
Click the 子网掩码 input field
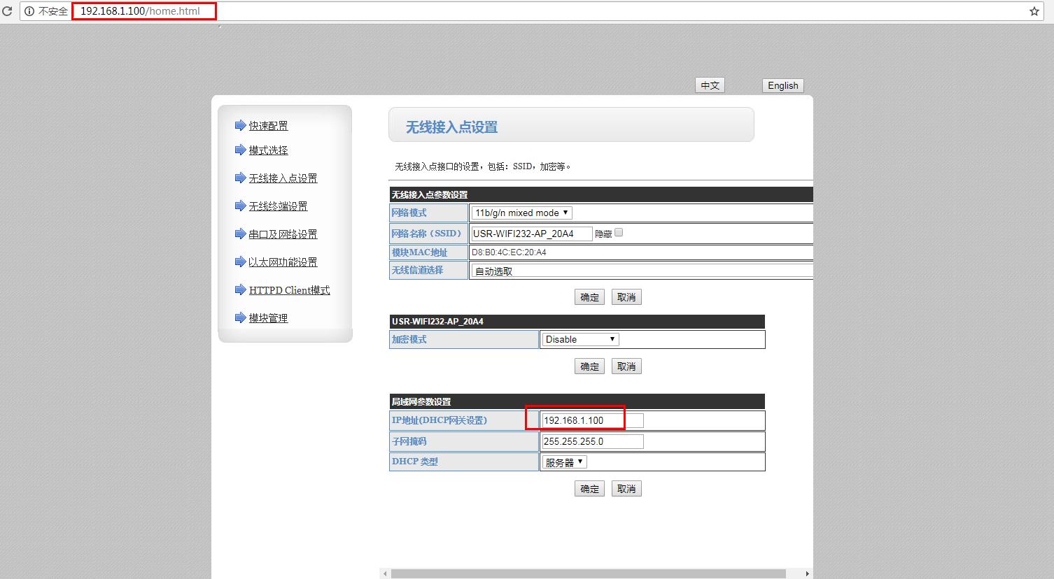click(592, 441)
